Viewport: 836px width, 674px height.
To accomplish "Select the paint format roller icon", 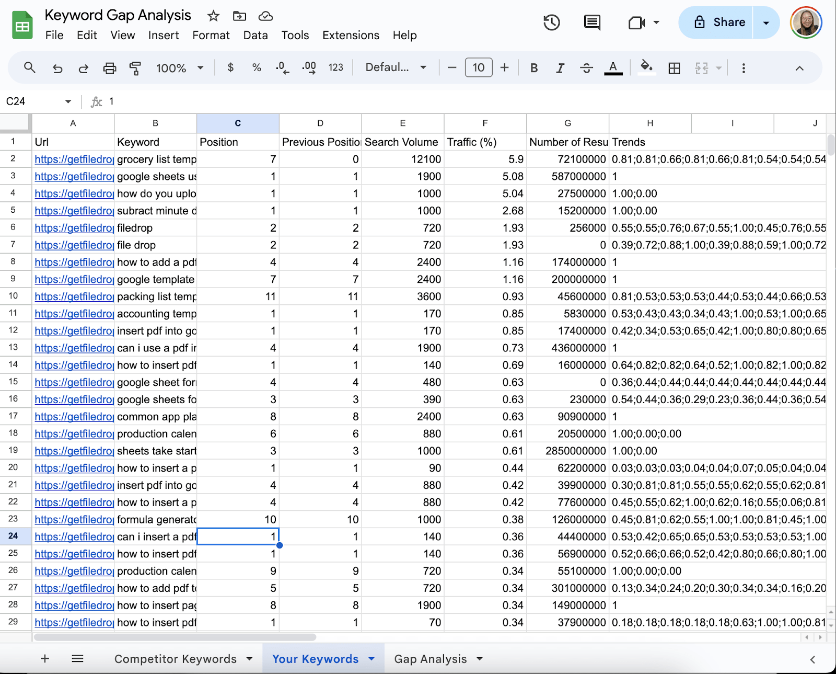I will [x=135, y=68].
